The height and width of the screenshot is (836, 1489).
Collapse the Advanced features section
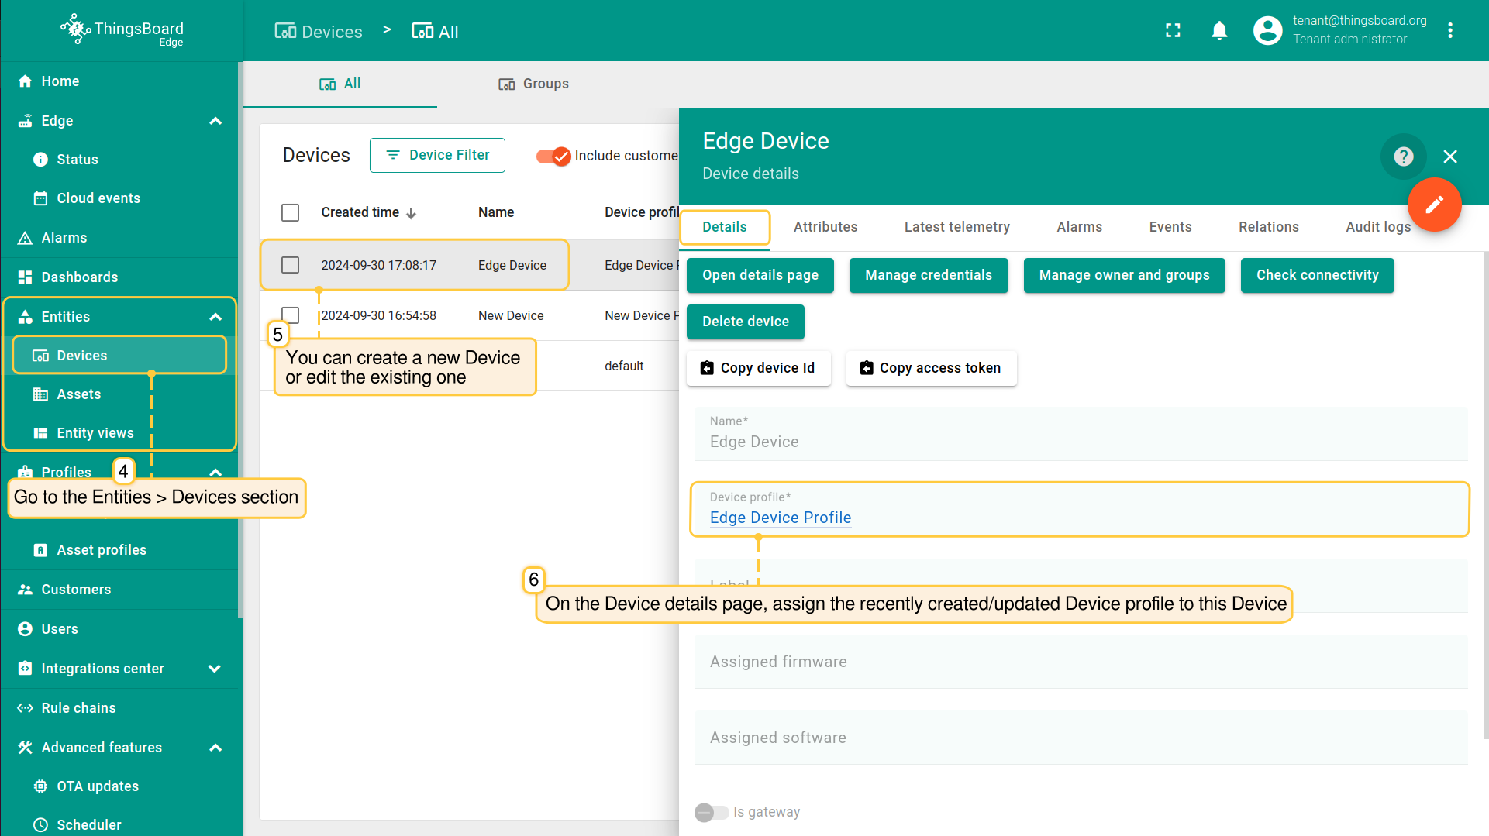[215, 748]
